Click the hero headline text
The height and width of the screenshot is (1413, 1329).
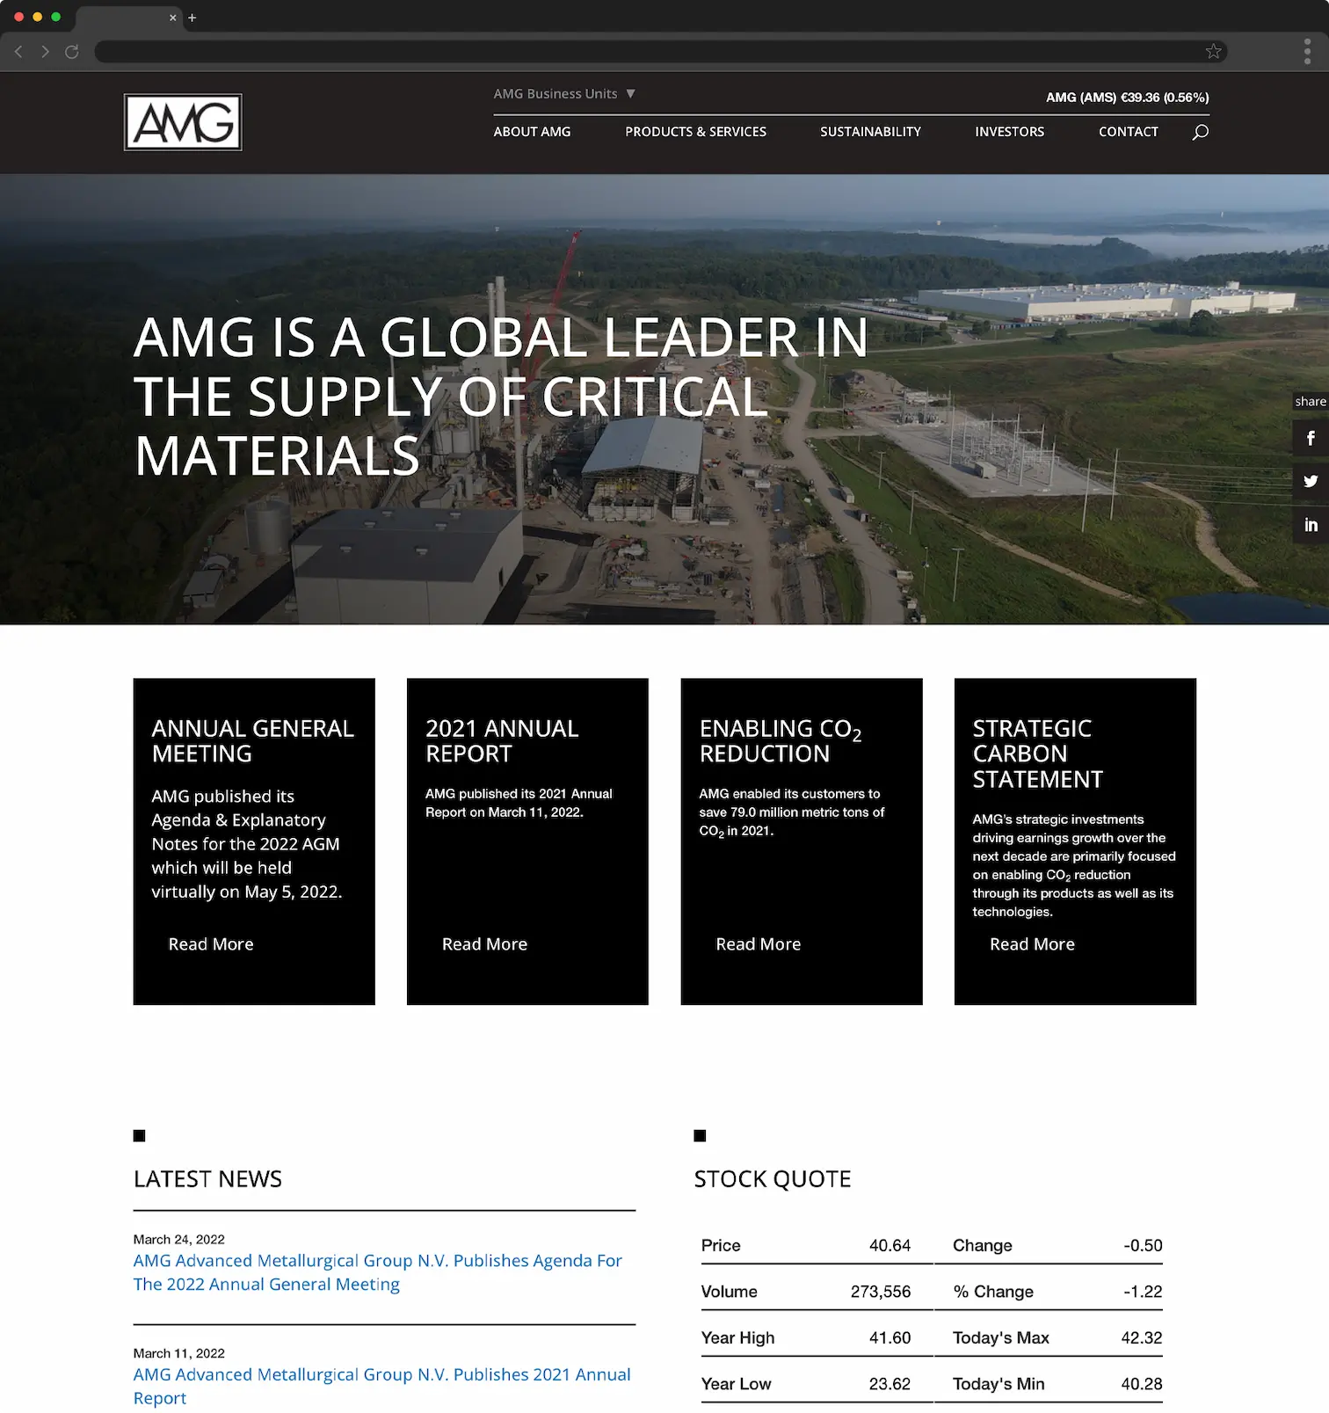tap(501, 397)
